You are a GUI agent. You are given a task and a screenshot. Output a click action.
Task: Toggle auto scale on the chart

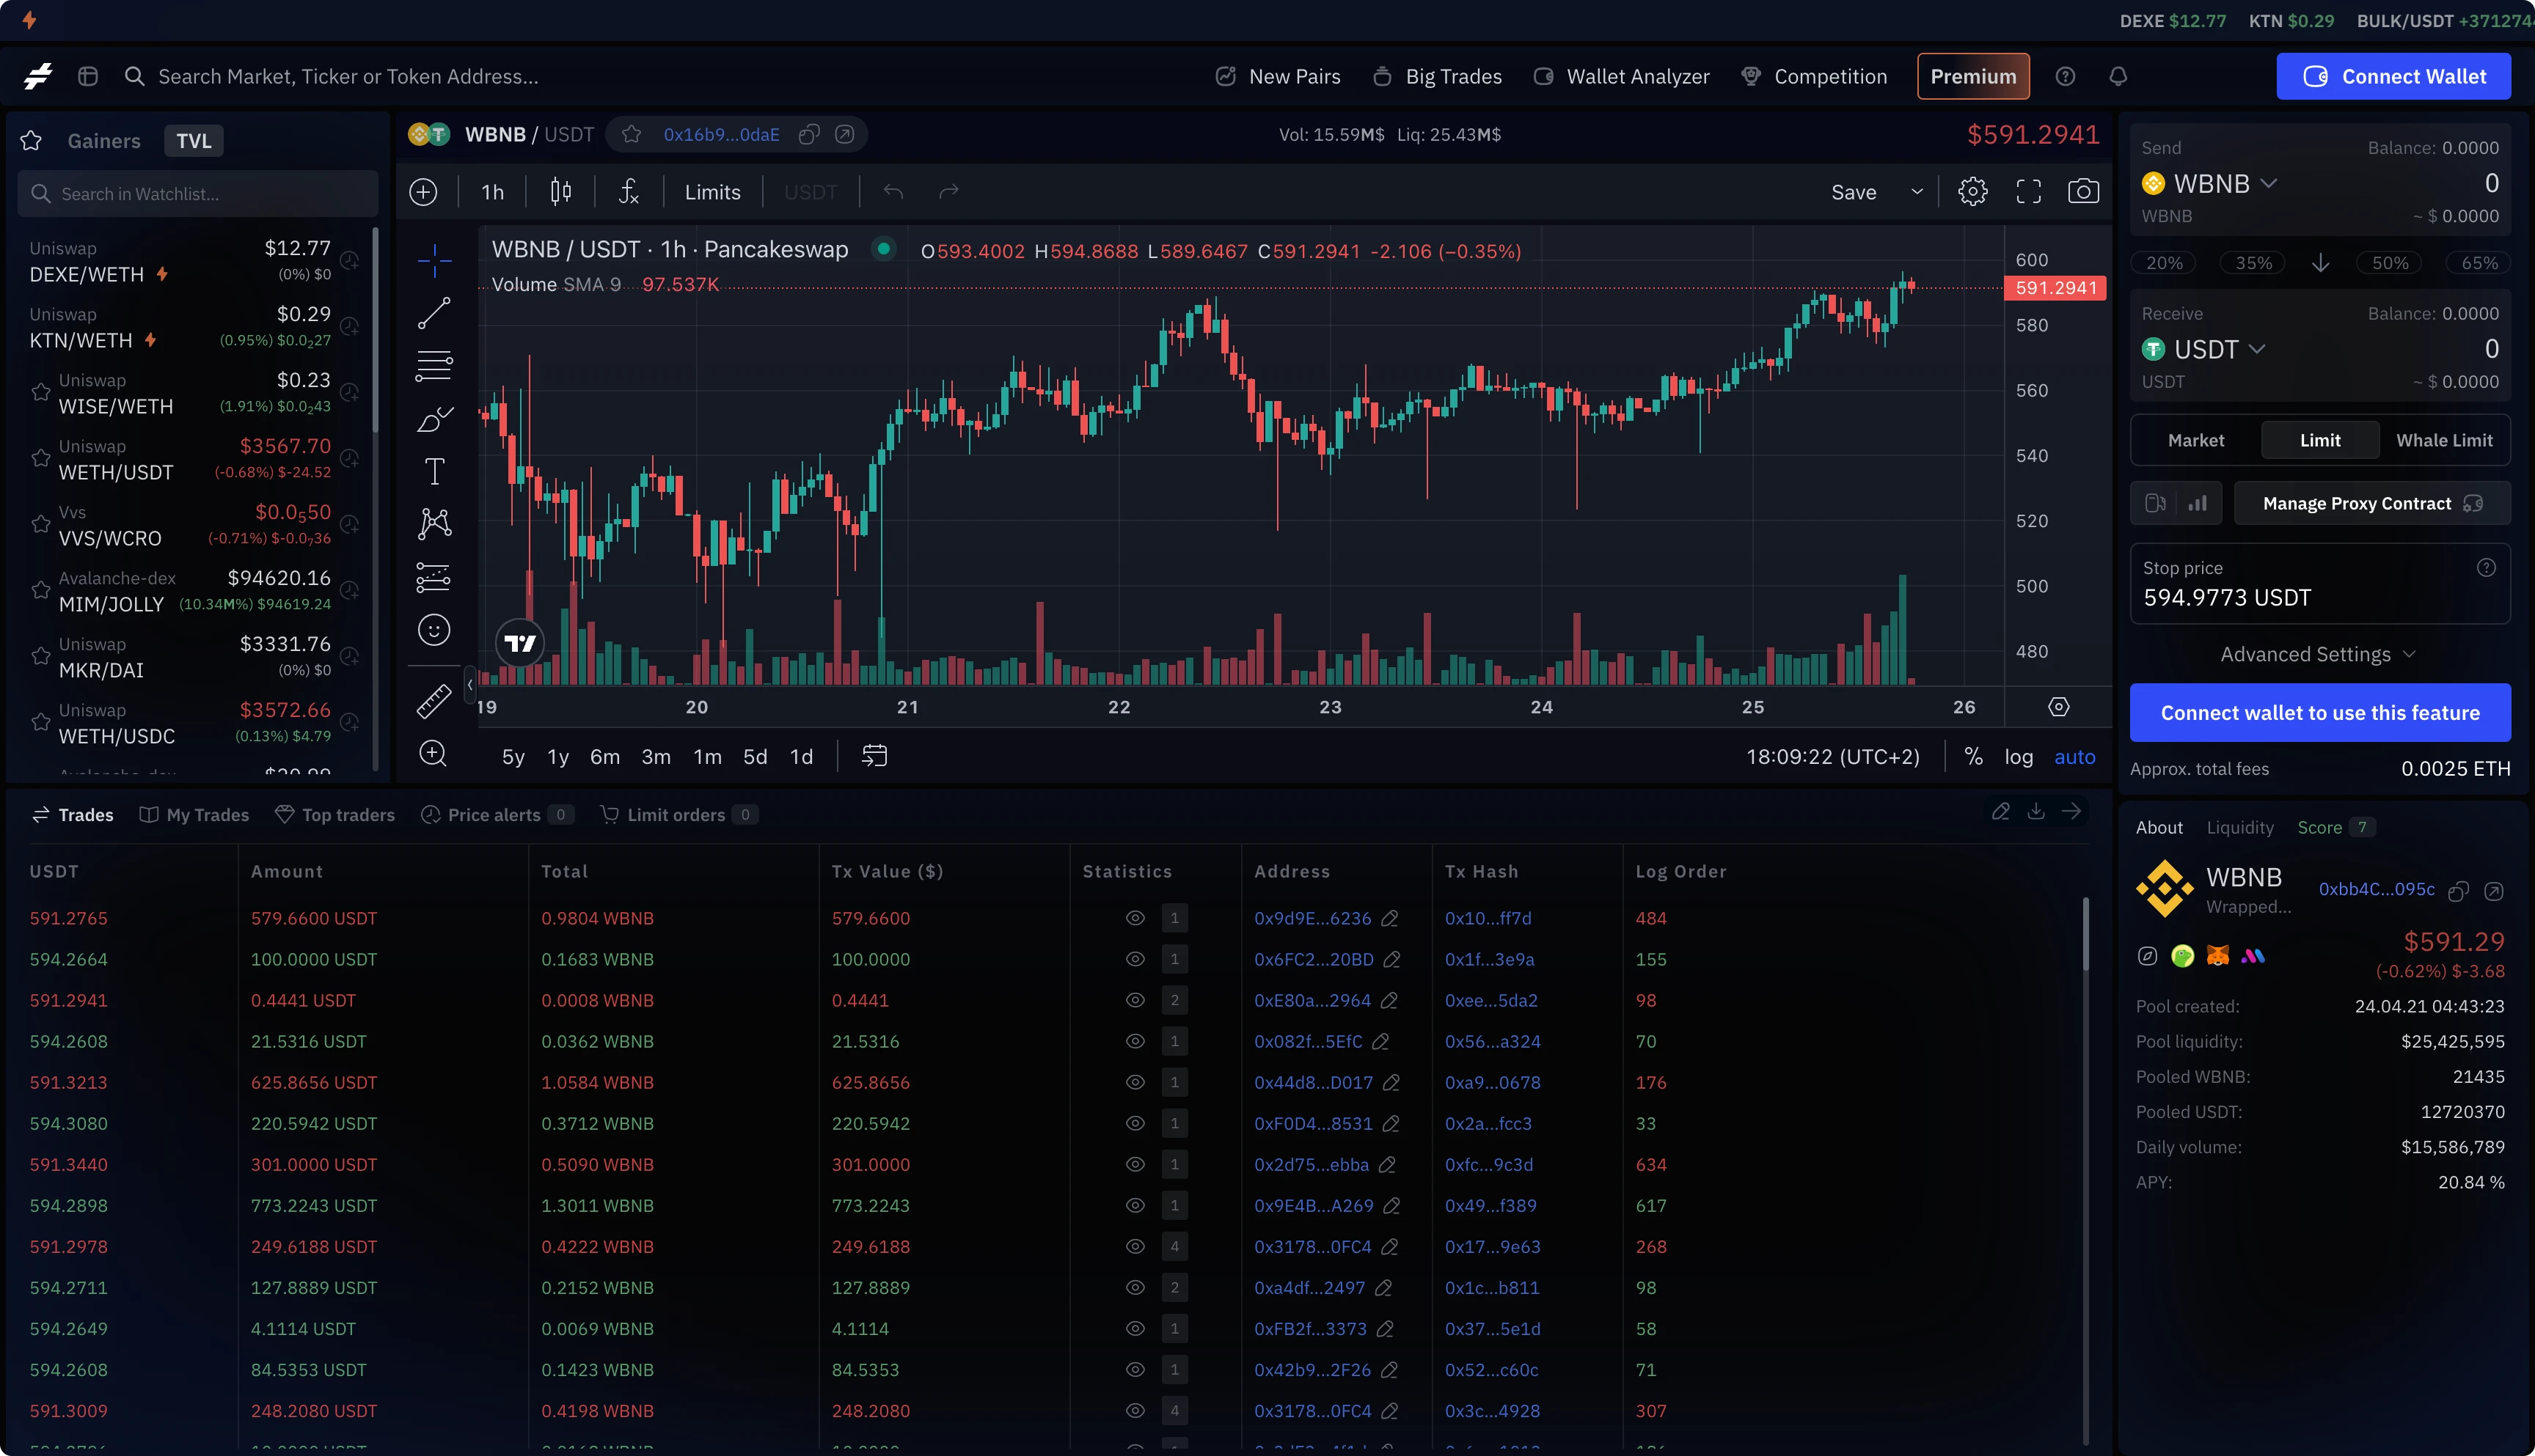(2075, 757)
